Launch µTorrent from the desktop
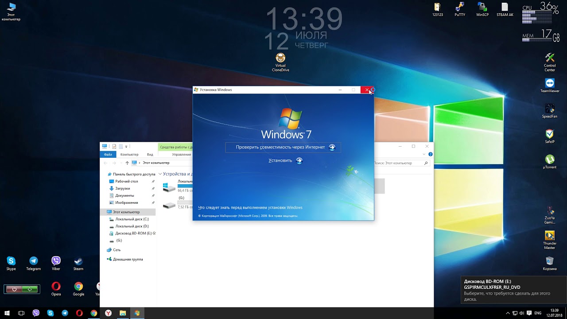 [550, 162]
